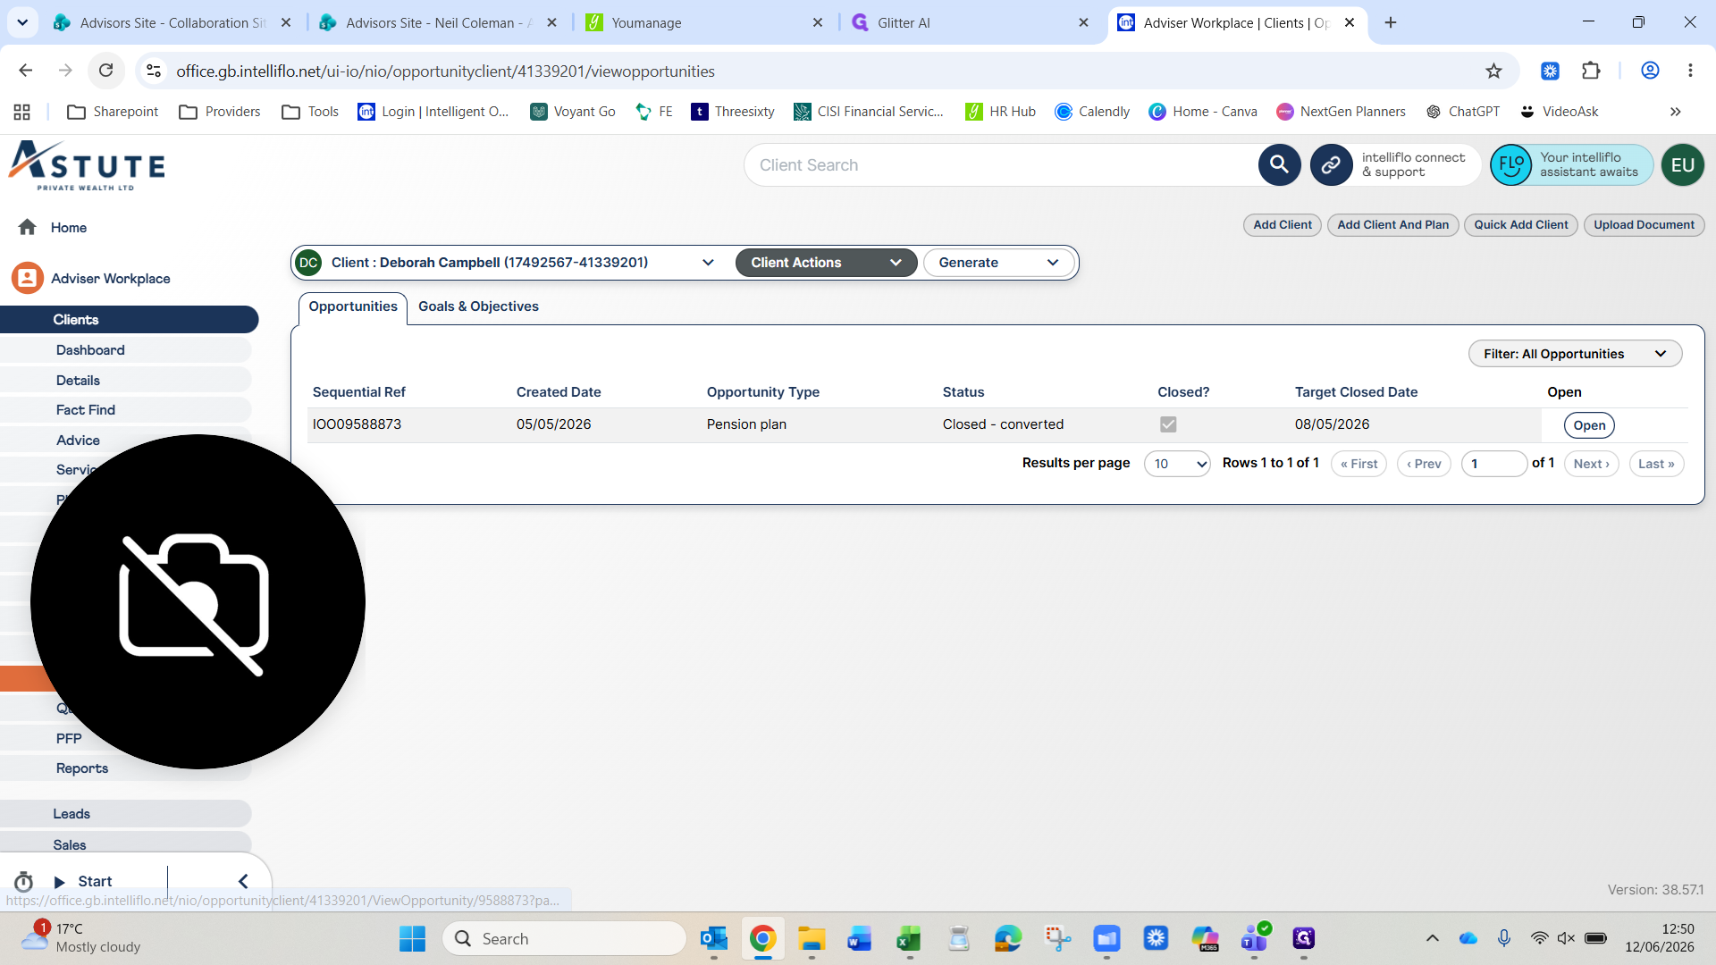Open Filter: All Opportunities dropdown
The image size is (1716, 965).
coord(1575,354)
